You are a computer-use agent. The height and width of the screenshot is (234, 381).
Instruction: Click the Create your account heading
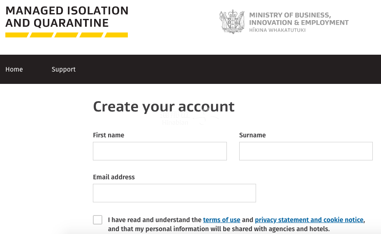[x=164, y=107]
